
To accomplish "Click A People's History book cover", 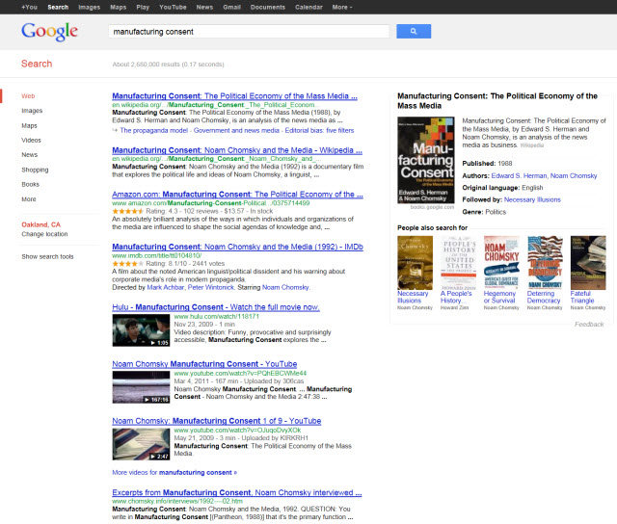I will pyautogui.click(x=458, y=263).
